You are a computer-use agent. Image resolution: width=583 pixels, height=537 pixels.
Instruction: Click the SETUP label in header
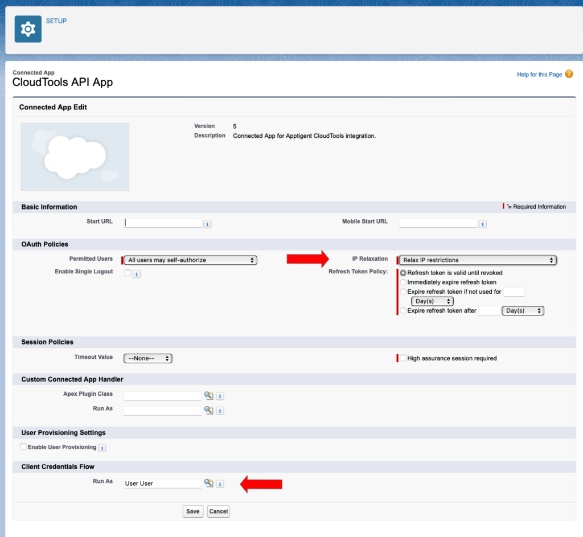56,21
